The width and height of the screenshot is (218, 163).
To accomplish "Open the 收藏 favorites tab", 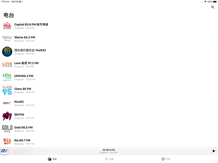I will [109, 159].
